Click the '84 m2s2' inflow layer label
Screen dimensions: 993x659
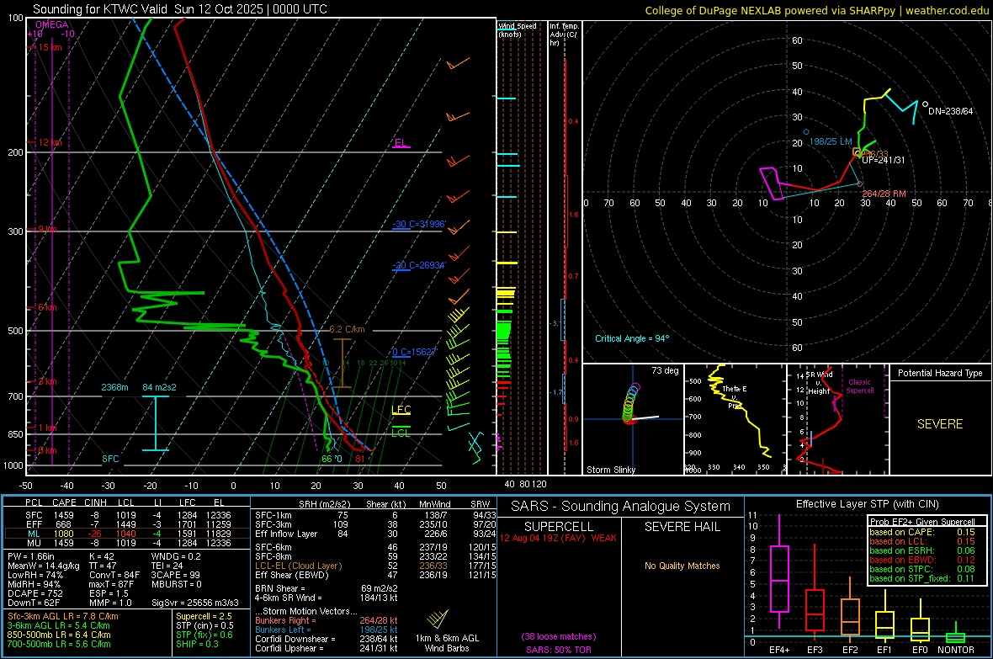click(160, 387)
